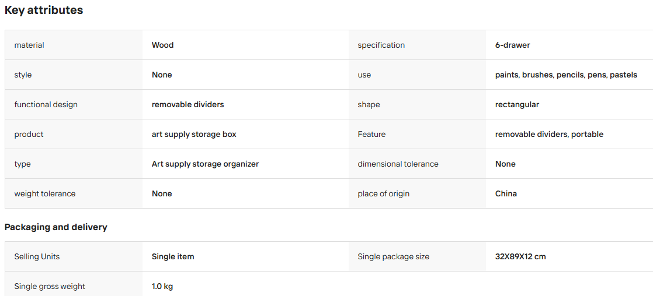Click the style attribute label

[23, 75]
